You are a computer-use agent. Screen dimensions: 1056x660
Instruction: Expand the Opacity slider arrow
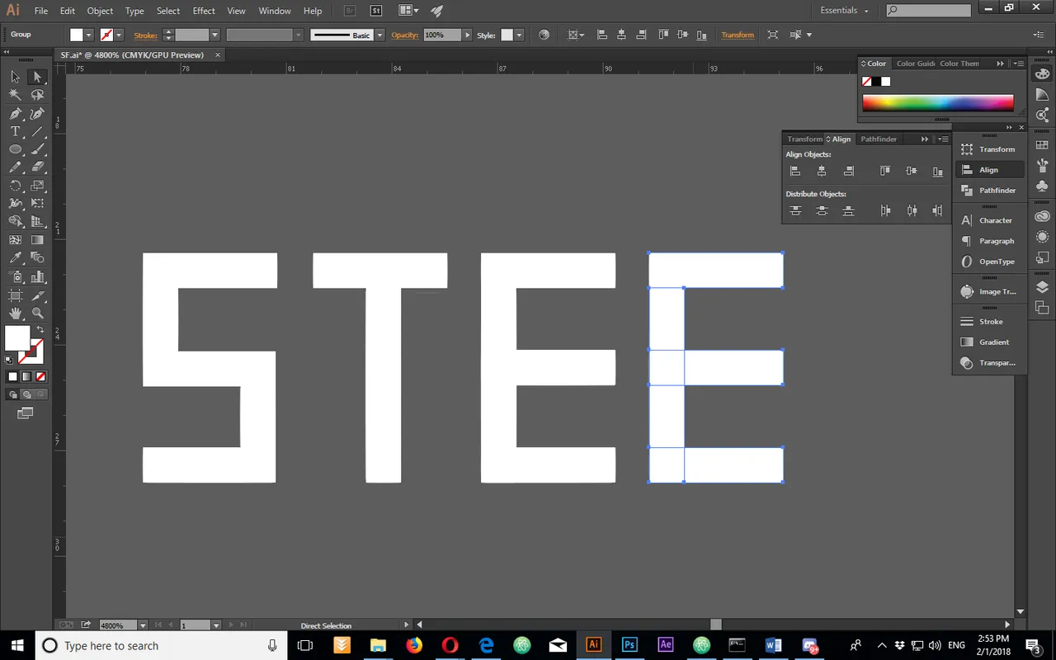(468, 35)
